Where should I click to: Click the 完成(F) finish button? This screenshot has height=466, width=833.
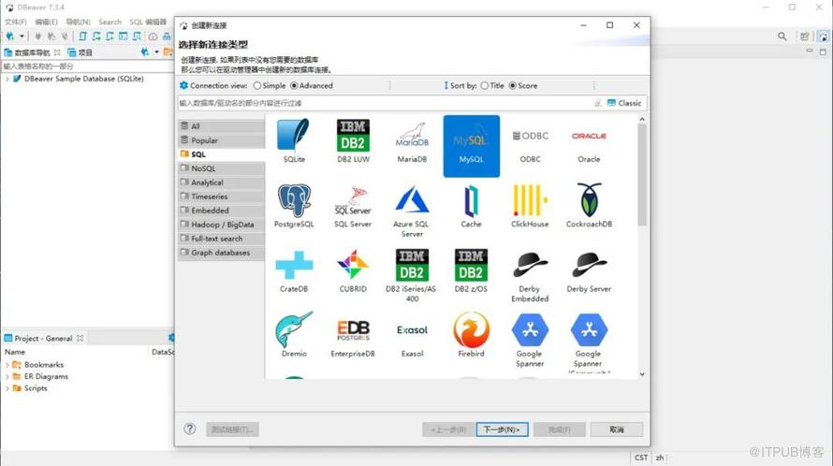click(560, 430)
